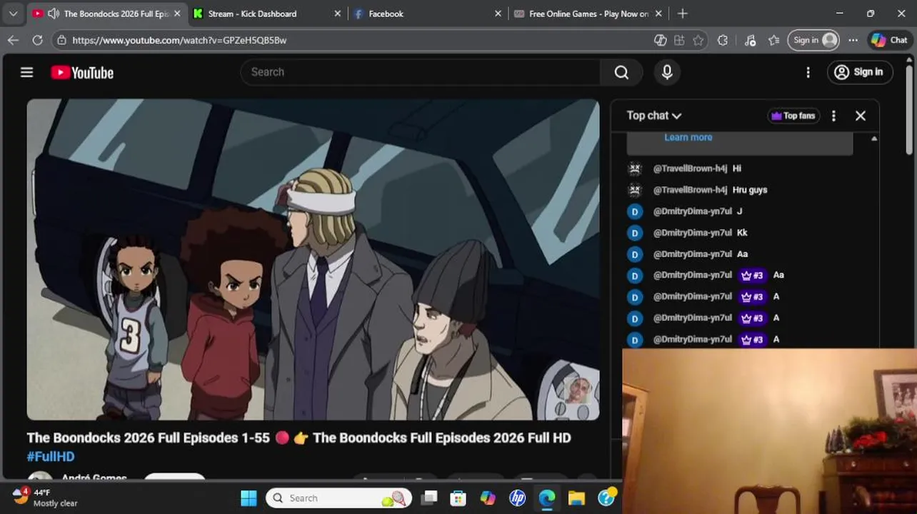The width and height of the screenshot is (917, 514).
Task: Open browser Extensions puzzle icon
Action: pos(723,40)
